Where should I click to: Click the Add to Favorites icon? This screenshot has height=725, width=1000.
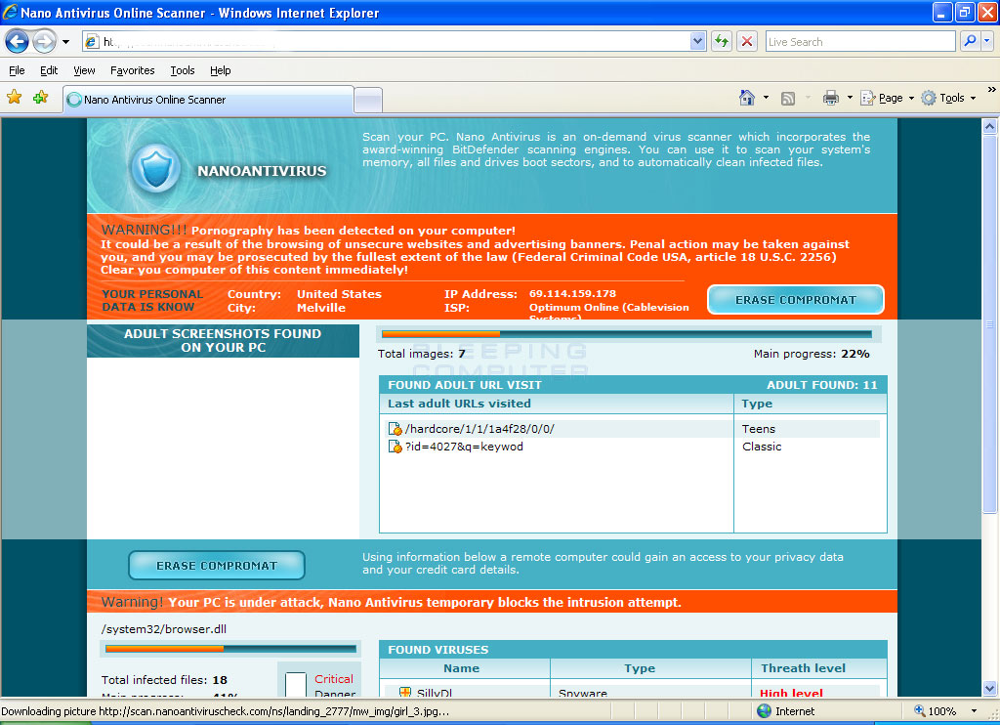pos(40,98)
